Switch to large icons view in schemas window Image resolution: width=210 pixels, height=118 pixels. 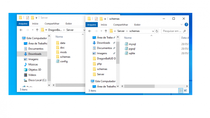click(185, 91)
